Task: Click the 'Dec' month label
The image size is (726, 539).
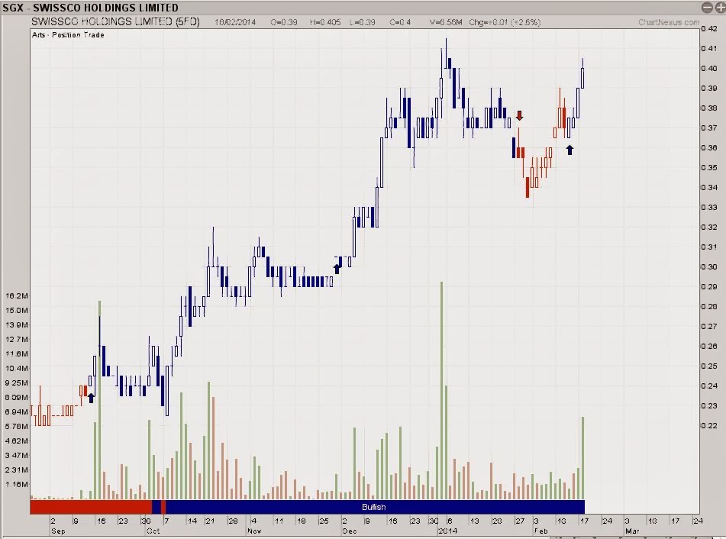Action: (x=350, y=531)
